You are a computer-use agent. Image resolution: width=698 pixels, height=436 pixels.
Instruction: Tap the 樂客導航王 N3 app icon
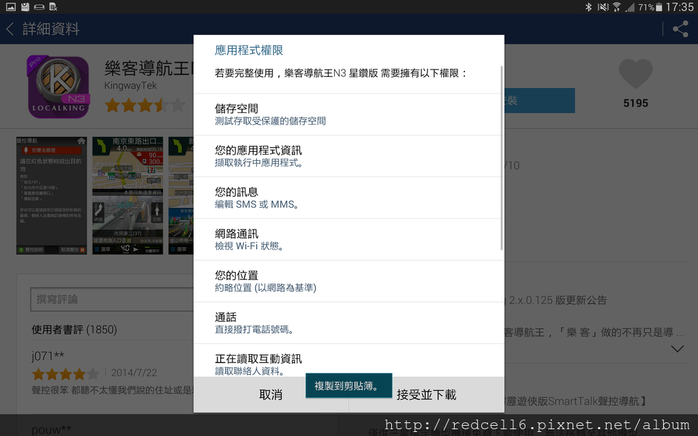coord(59,87)
